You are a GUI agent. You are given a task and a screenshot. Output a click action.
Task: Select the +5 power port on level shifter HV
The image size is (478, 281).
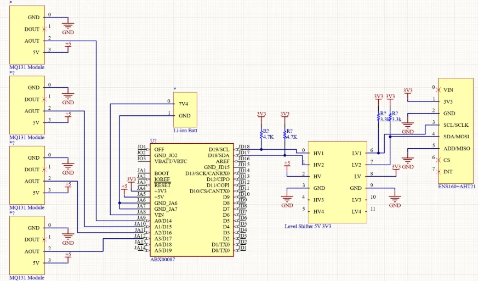(287, 165)
